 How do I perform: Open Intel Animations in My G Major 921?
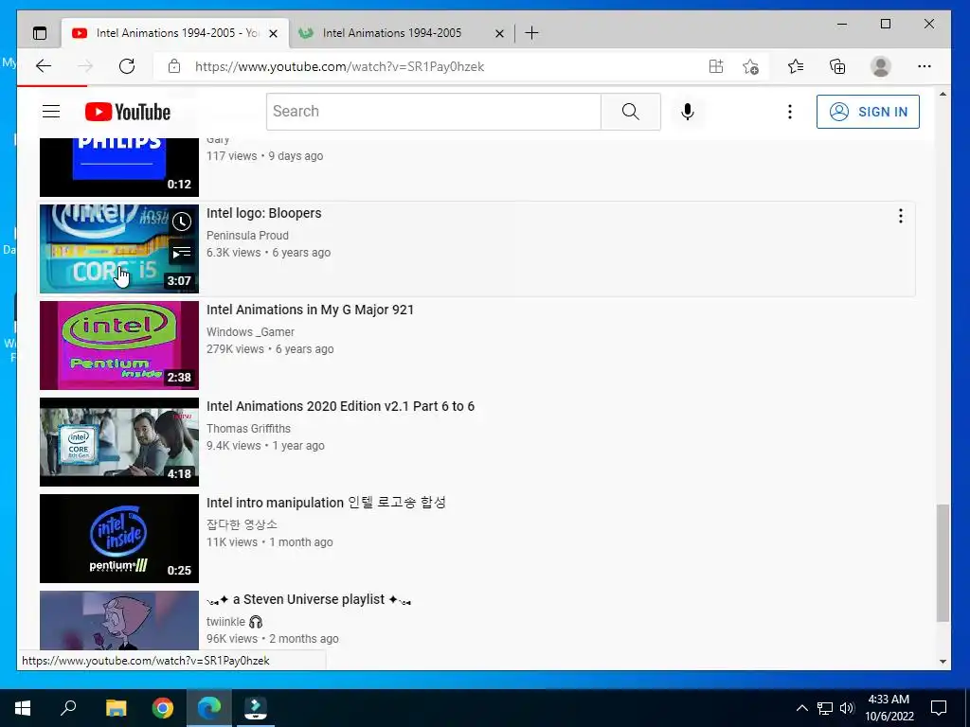(310, 310)
